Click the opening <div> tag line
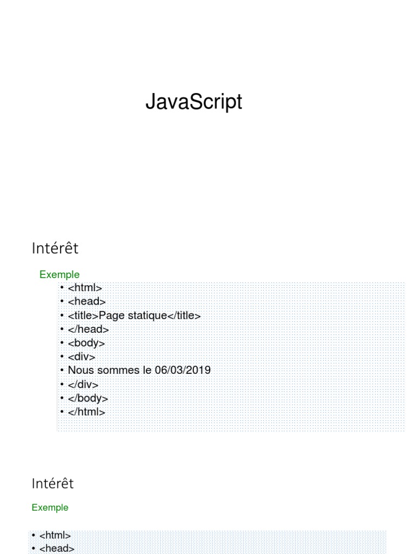The image size is (415, 554). [x=82, y=357]
